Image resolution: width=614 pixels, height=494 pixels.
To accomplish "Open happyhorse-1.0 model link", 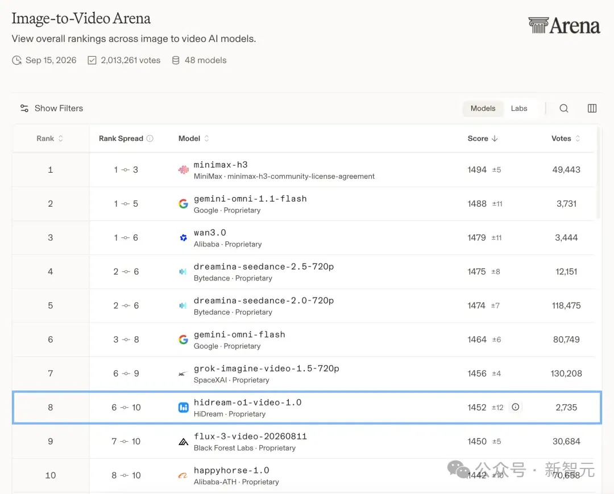I will 231,471.
